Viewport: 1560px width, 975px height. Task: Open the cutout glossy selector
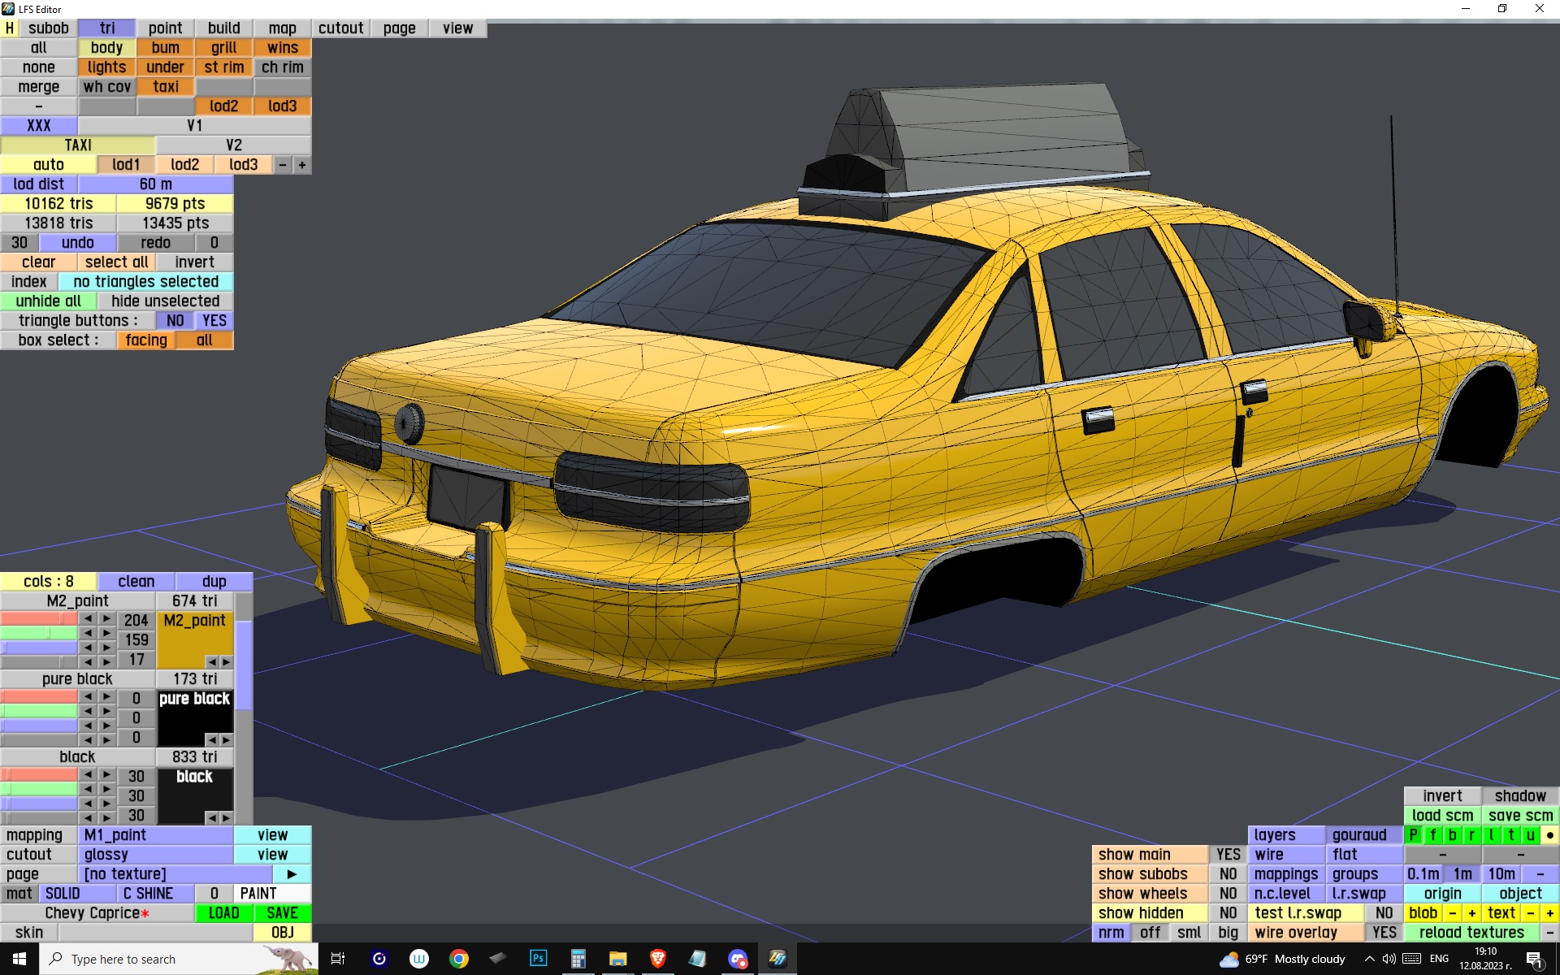[156, 855]
